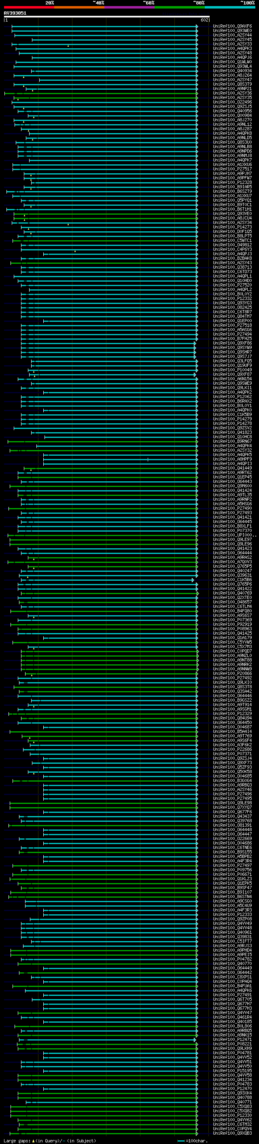The width and height of the screenshot is (259, 1144).
Task: Select hit label UniRef100_A8J264
Action: click(232, 75)
